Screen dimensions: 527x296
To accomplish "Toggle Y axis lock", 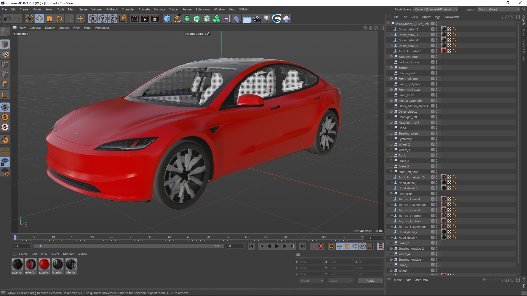I will click(x=103, y=19).
